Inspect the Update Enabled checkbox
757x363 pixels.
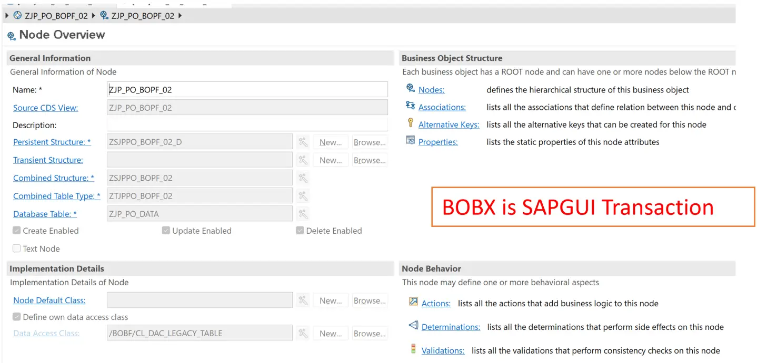click(166, 230)
